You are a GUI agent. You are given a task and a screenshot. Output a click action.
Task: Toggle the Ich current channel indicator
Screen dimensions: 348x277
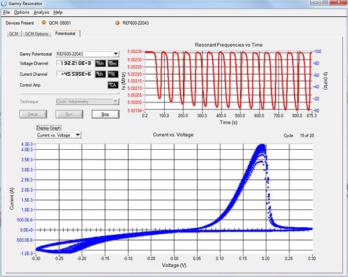point(100,74)
